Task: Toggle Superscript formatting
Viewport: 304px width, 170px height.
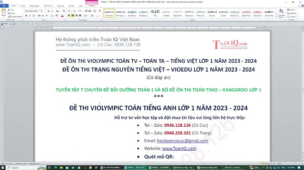Action: [47, 16]
